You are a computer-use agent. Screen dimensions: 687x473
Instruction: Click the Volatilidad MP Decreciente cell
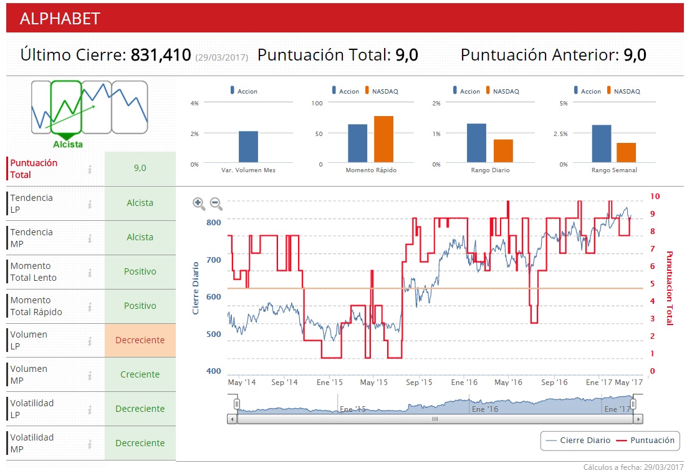pos(140,443)
